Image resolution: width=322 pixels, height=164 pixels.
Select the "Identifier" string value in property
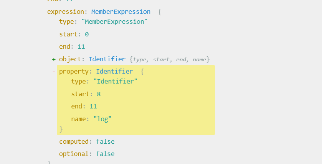[115, 82]
